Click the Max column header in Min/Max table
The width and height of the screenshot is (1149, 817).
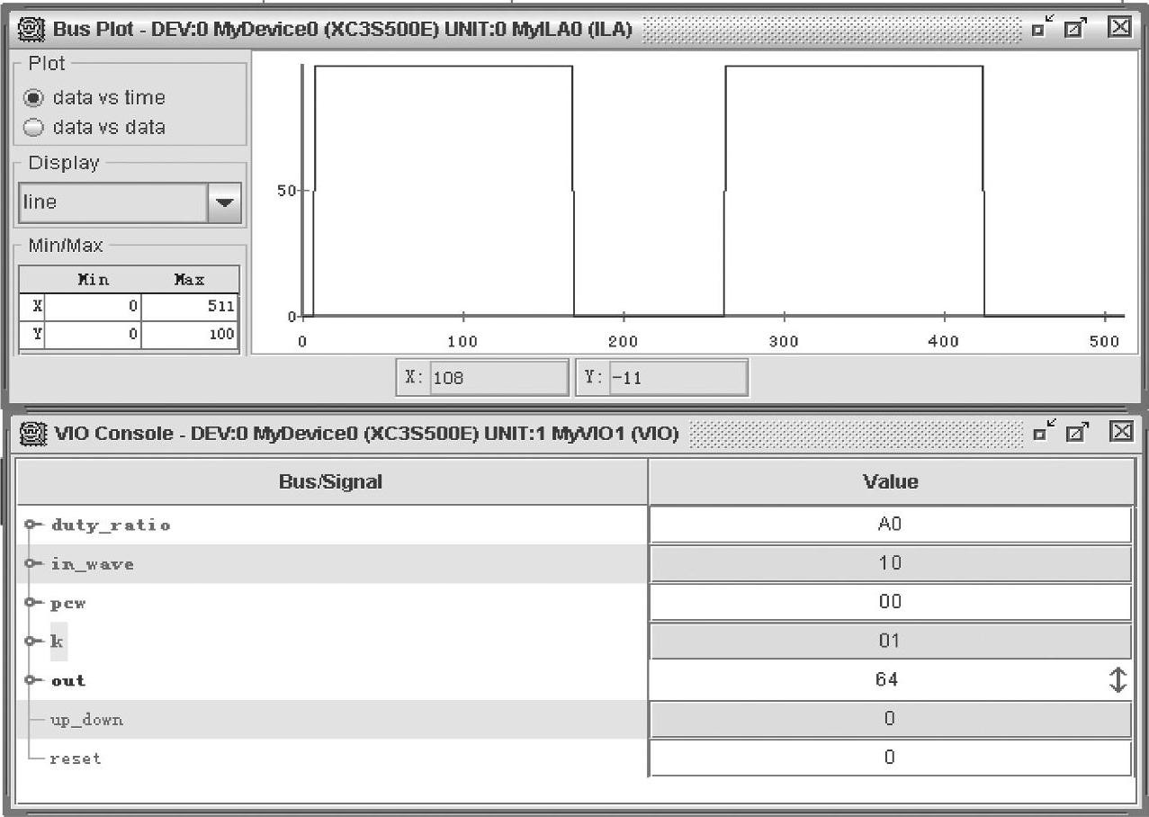point(190,280)
